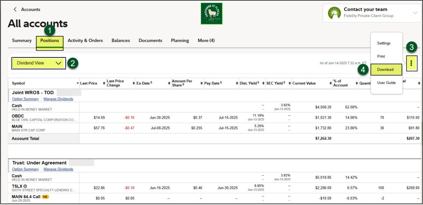Click the Fidelity Private Client Group icon

(334, 13)
